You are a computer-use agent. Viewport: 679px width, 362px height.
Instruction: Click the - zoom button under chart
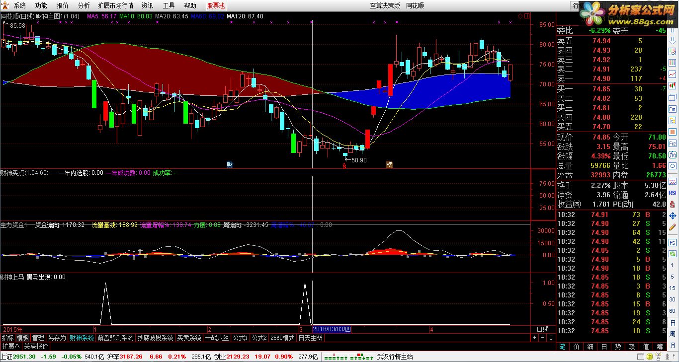click(x=542, y=338)
